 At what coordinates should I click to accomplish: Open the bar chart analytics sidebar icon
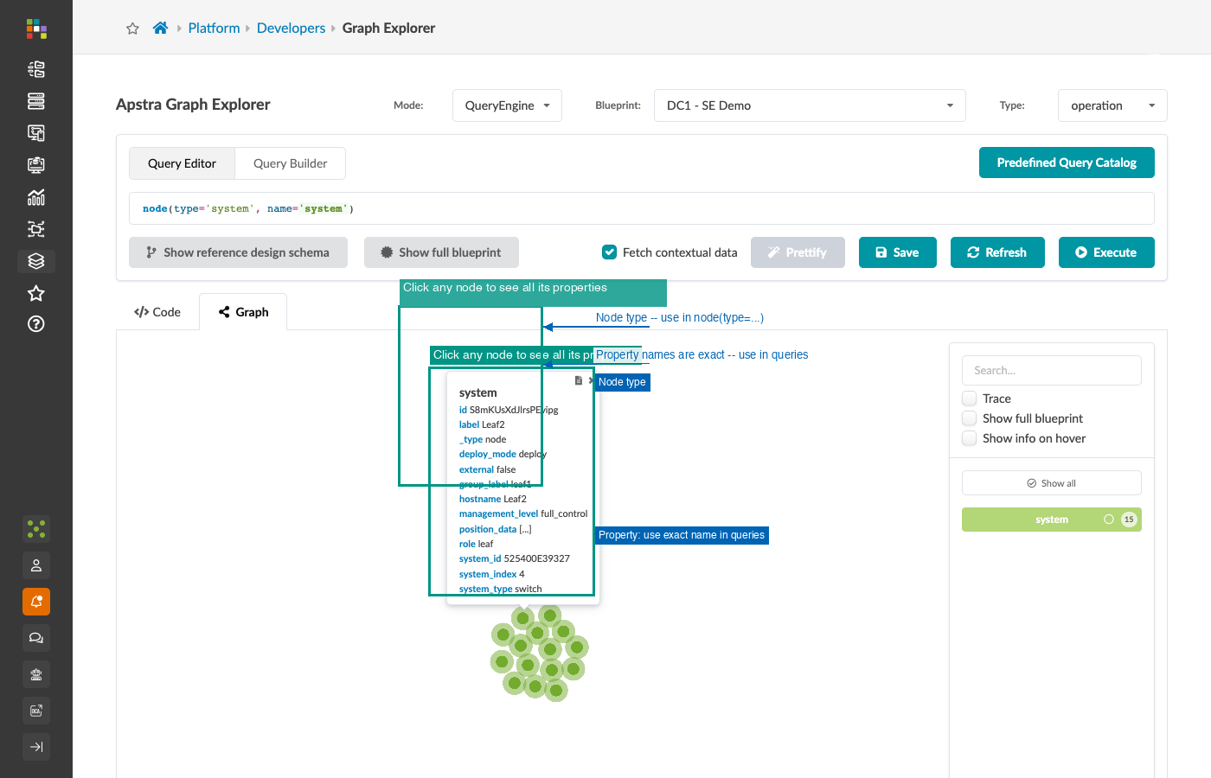point(36,197)
